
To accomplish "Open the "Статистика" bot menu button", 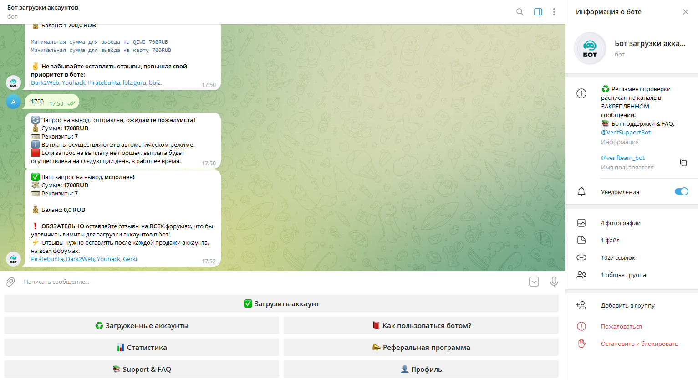I will point(142,348).
